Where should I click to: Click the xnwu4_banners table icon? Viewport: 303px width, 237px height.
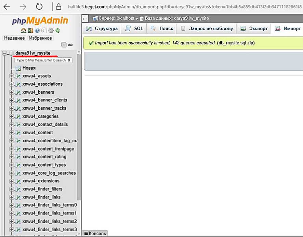click(18, 92)
